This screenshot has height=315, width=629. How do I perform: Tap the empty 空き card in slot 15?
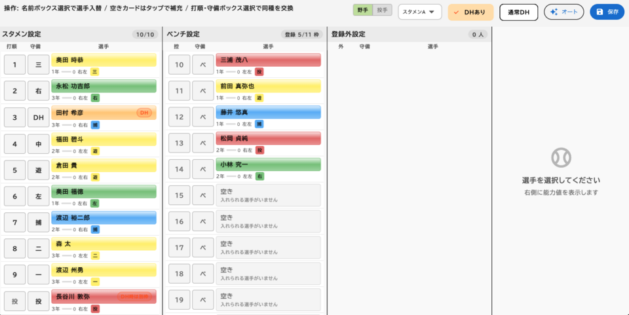(268, 195)
